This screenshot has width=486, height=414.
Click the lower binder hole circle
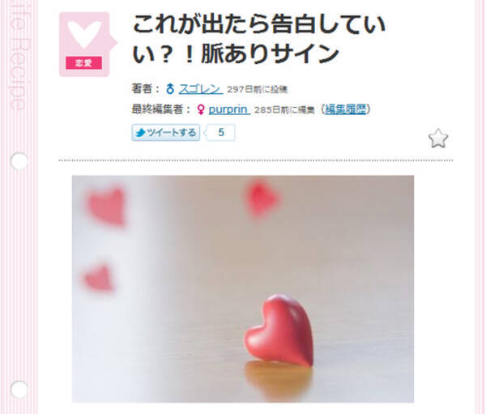pos(19,390)
